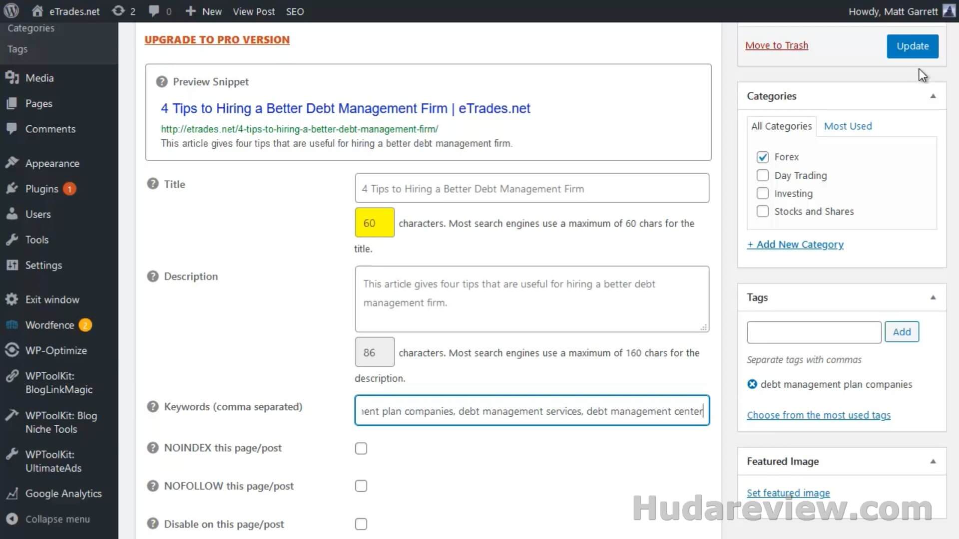Click Choose from the most used tags
This screenshot has height=539, width=959.
[x=819, y=415]
